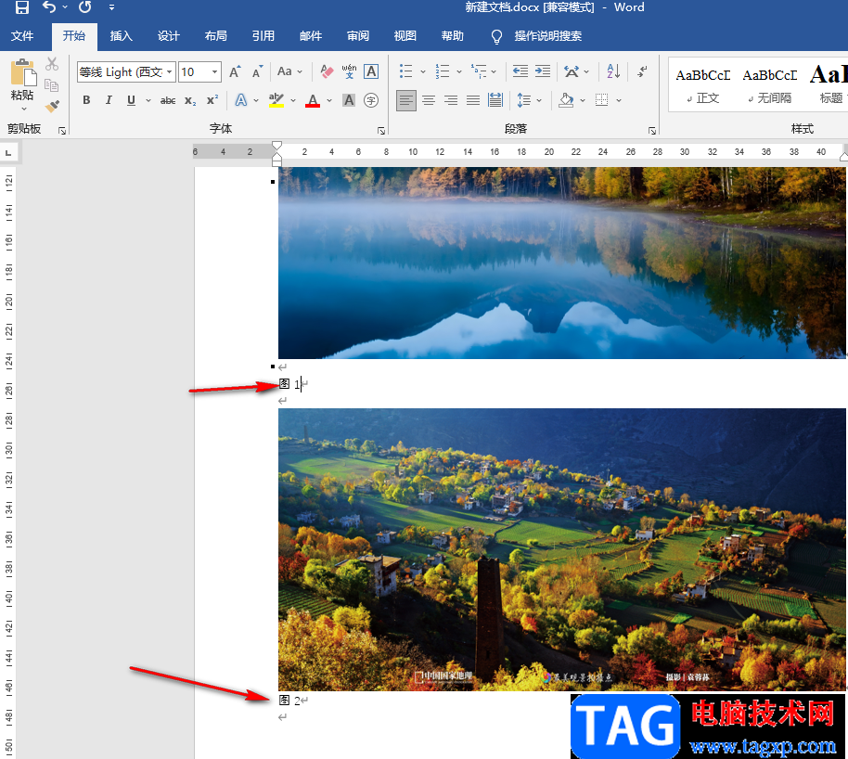Cut selection with scissors icon
The height and width of the screenshot is (759, 848).
pos(52,64)
